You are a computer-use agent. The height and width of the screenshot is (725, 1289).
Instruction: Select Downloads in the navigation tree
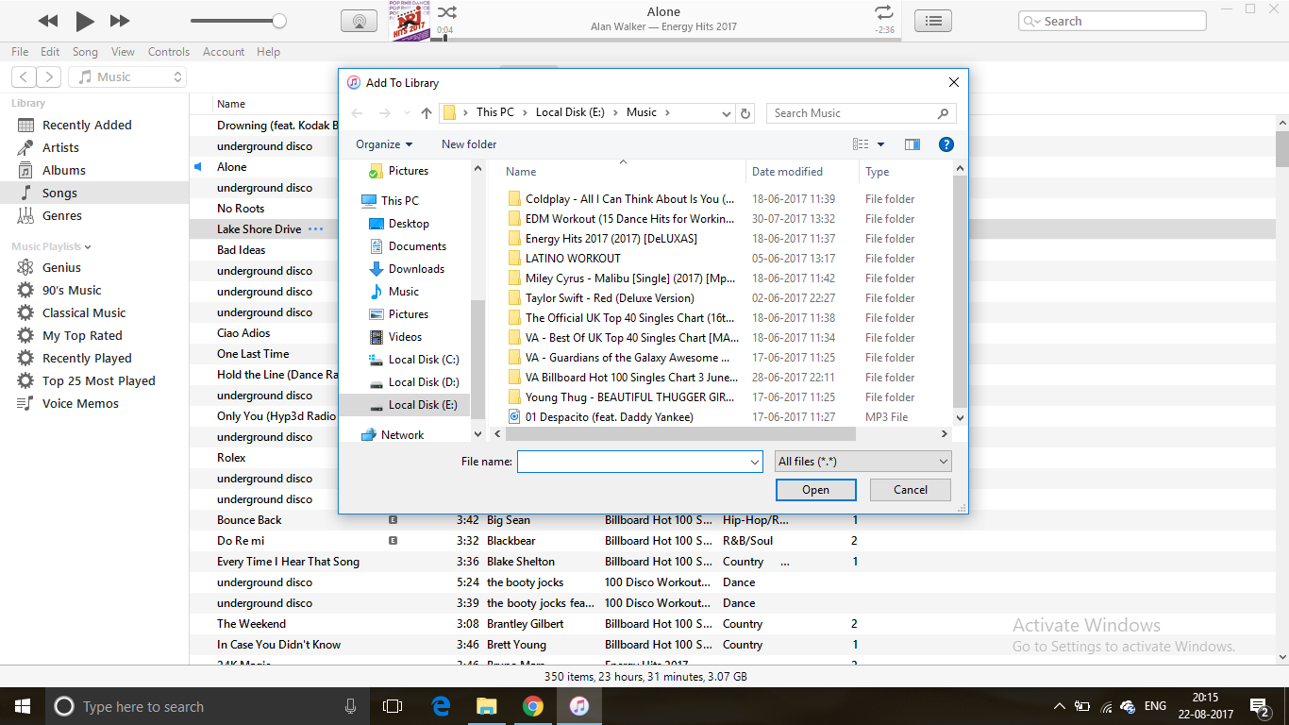416,269
